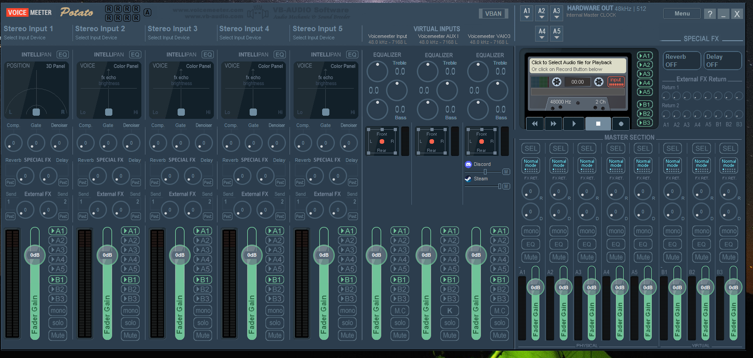Click the Front/Rear pan pad under Voicemeeter Input
This screenshot has width=753, height=358.
tap(382, 142)
